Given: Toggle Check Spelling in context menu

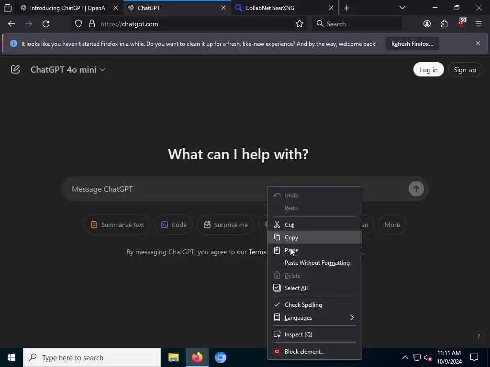Looking at the screenshot, I should 315,304.
